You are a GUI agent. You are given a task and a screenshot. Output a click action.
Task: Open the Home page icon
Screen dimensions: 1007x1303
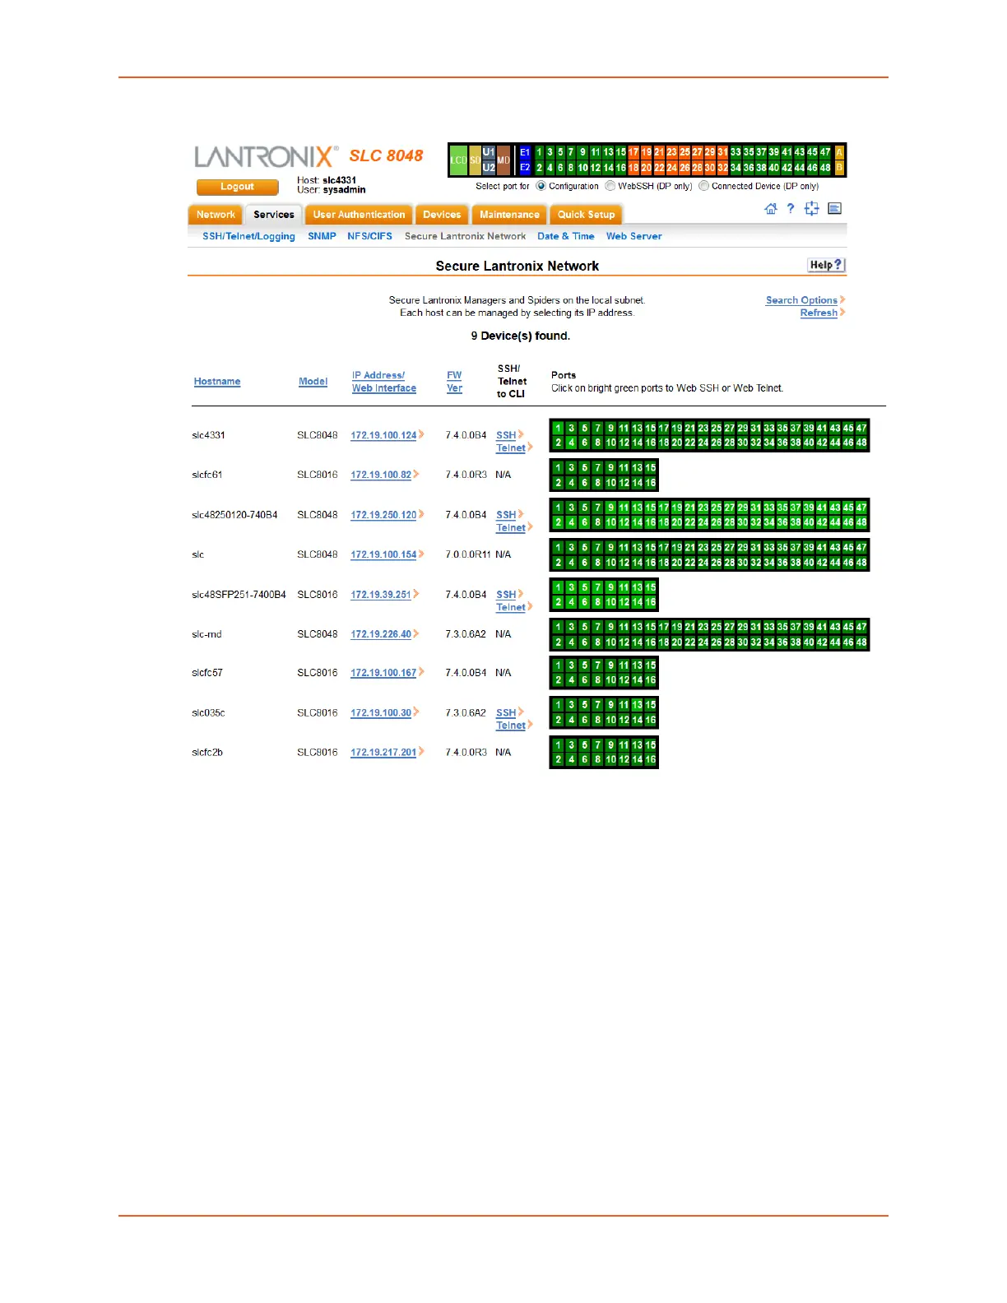[x=771, y=209]
